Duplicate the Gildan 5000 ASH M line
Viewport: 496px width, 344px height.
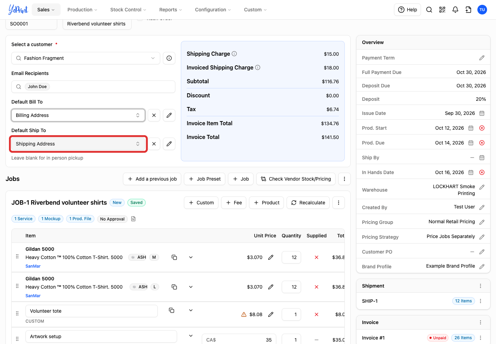pyautogui.click(x=174, y=257)
